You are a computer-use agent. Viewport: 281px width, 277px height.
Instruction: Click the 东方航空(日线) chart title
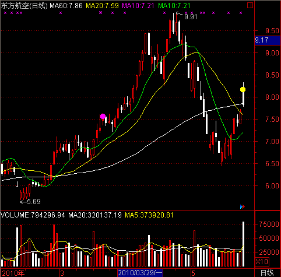(24, 6)
